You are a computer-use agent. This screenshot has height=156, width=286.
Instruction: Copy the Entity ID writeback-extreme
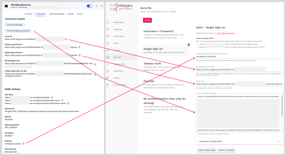pos(23,143)
